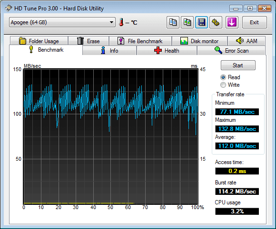Image resolution: width=276 pixels, height=229 pixels.
Task: Open the options wrench icon
Action: [x=216, y=22]
